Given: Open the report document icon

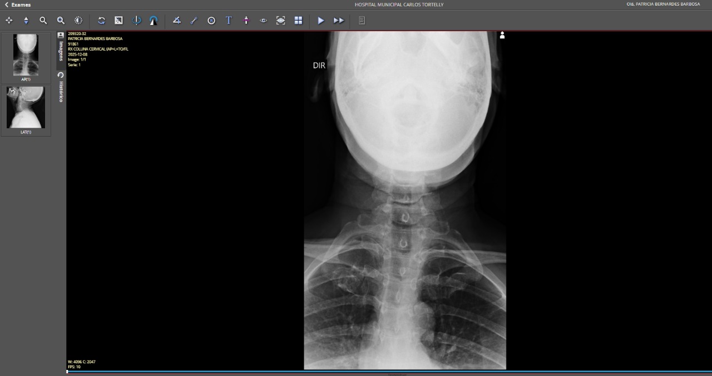Looking at the screenshot, I should 362,21.
